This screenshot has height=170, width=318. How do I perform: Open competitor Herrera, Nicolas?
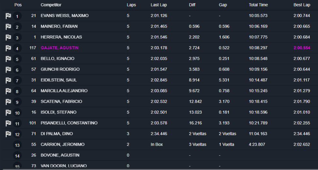coord(61,37)
